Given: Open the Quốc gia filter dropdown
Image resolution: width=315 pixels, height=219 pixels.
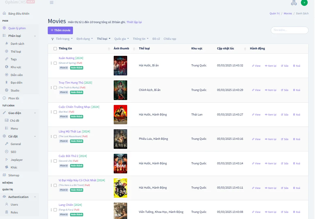Looking at the screenshot, I should click(121, 38).
